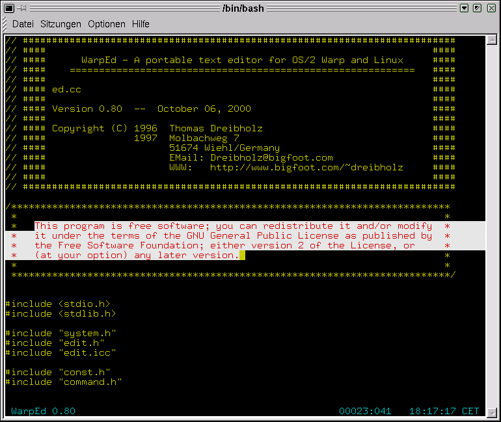
Task: Click URL 'http://www.bigfoot.com/~dreibholz'
Action: pyautogui.click(x=306, y=167)
